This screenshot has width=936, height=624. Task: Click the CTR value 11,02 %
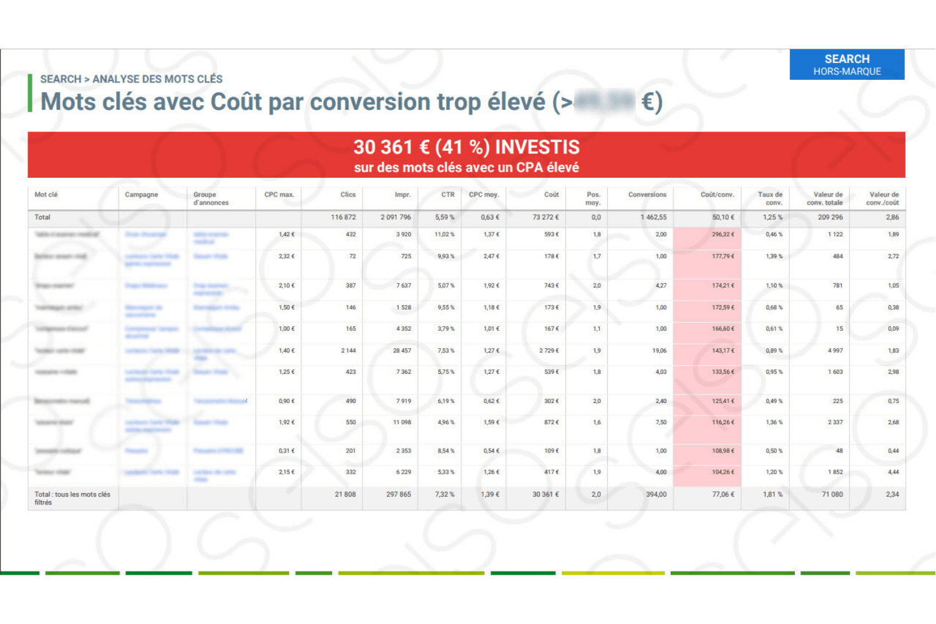click(x=444, y=235)
